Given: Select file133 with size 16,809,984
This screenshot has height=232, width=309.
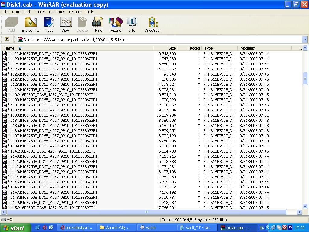Looking at the screenshot, I should [x=52, y=115].
